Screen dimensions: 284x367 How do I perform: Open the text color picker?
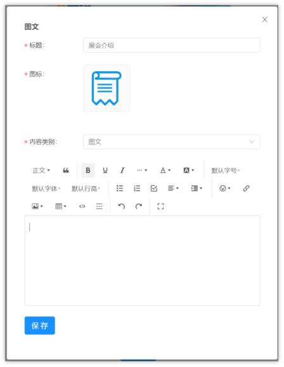point(165,171)
